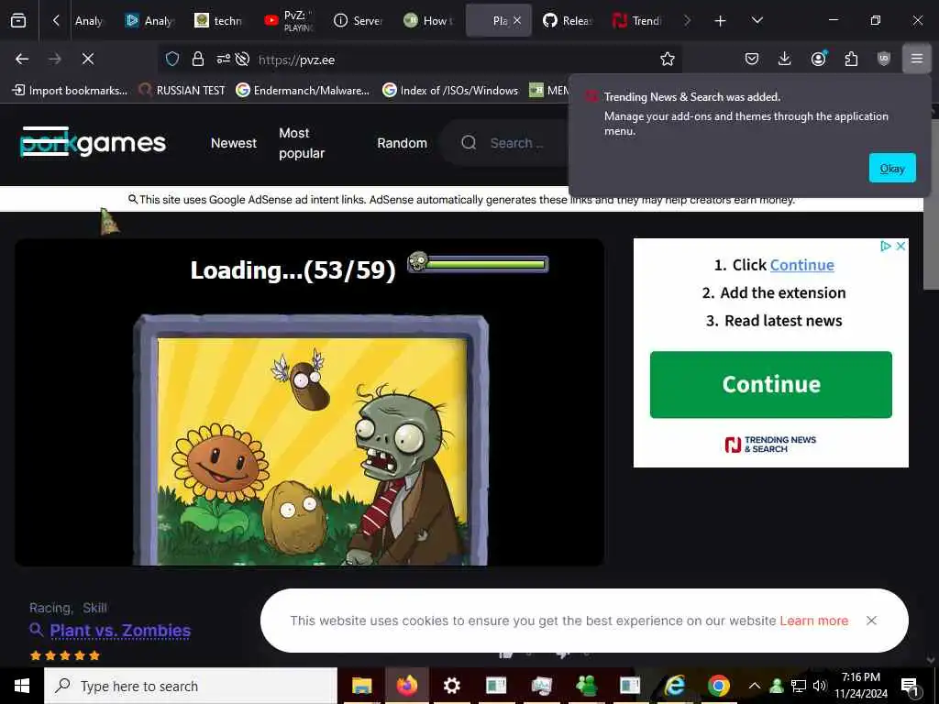Viewport: 939px width, 704px height.
Task: Open a new tab with plus button
Action: click(x=720, y=21)
